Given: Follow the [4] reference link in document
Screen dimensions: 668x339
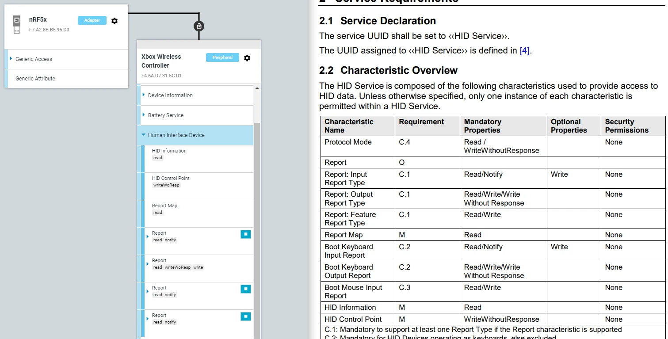Looking at the screenshot, I should pyautogui.click(x=524, y=51).
